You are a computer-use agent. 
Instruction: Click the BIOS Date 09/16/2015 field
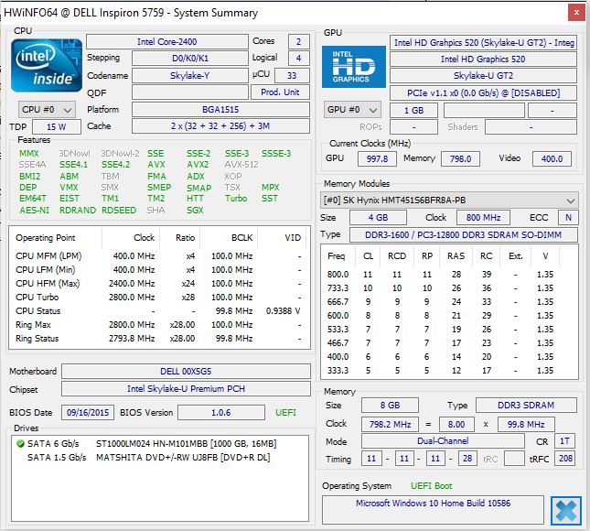pos(88,413)
